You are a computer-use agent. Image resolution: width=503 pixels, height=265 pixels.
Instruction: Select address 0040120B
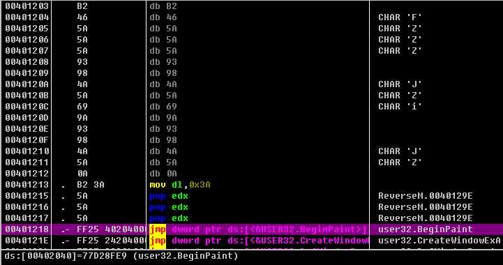27,96
